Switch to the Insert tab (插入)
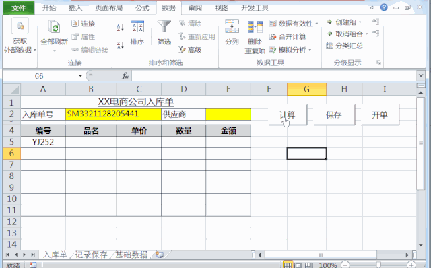Screen dimensions: 431x268 tap(75, 8)
